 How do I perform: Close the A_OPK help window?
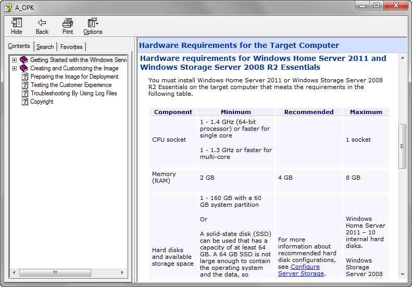[396, 5]
